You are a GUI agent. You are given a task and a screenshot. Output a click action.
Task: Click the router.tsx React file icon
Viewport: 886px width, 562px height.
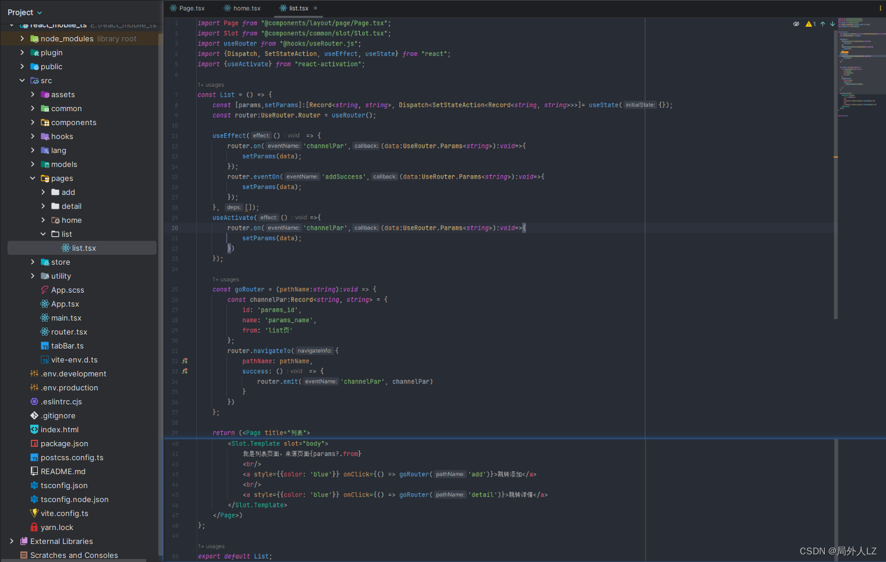pyautogui.click(x=45, y=332)
